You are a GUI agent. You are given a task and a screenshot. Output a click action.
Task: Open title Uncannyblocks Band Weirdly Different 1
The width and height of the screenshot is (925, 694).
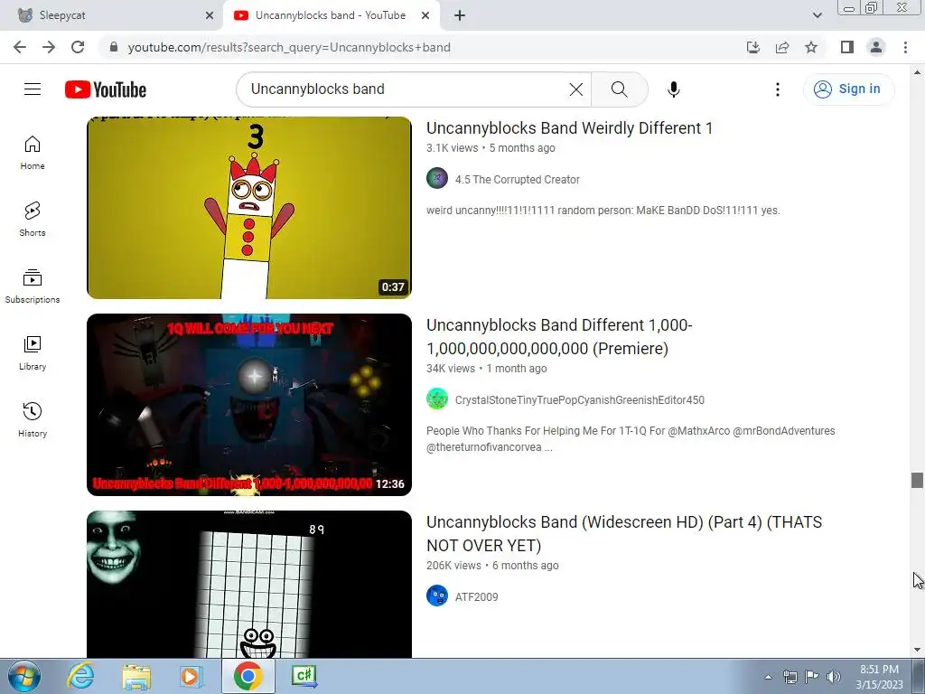pyautogui.click(x=569, y=128)
